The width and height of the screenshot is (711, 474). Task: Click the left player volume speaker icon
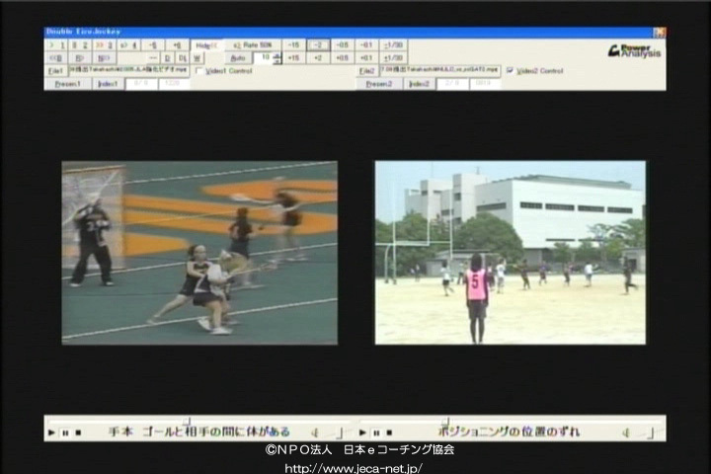click(315, 434)
